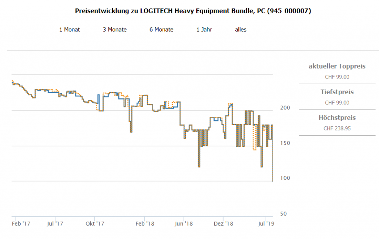Select the '1 Monat' time range
Screen dimensions: 379x239
pos(70,30)
